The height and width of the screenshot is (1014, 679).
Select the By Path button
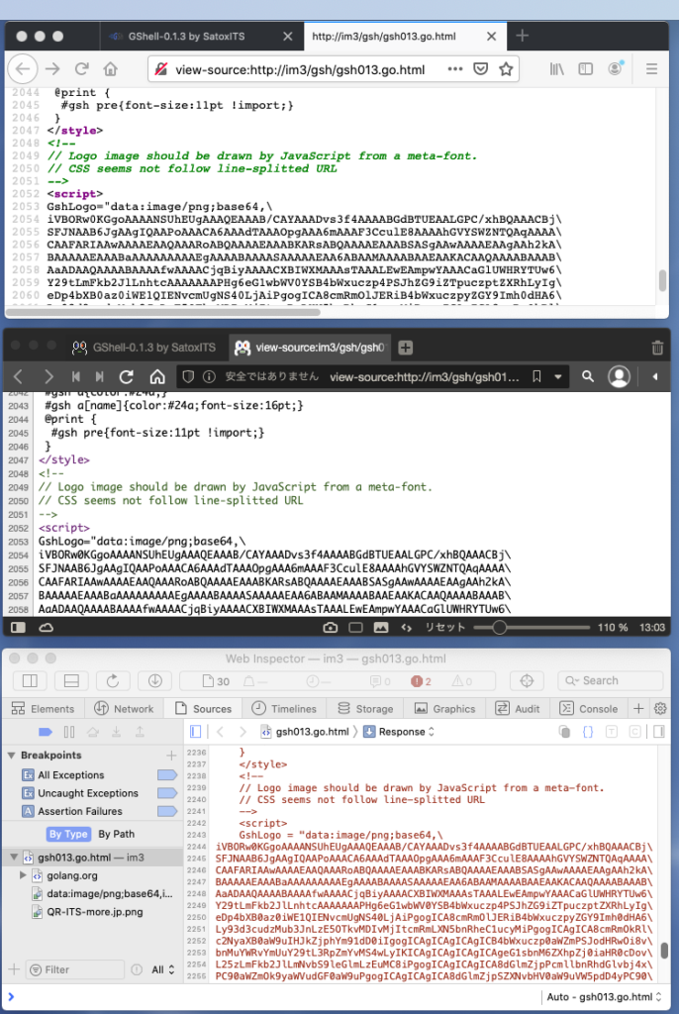pyautogui.click(x=117, y=834)
